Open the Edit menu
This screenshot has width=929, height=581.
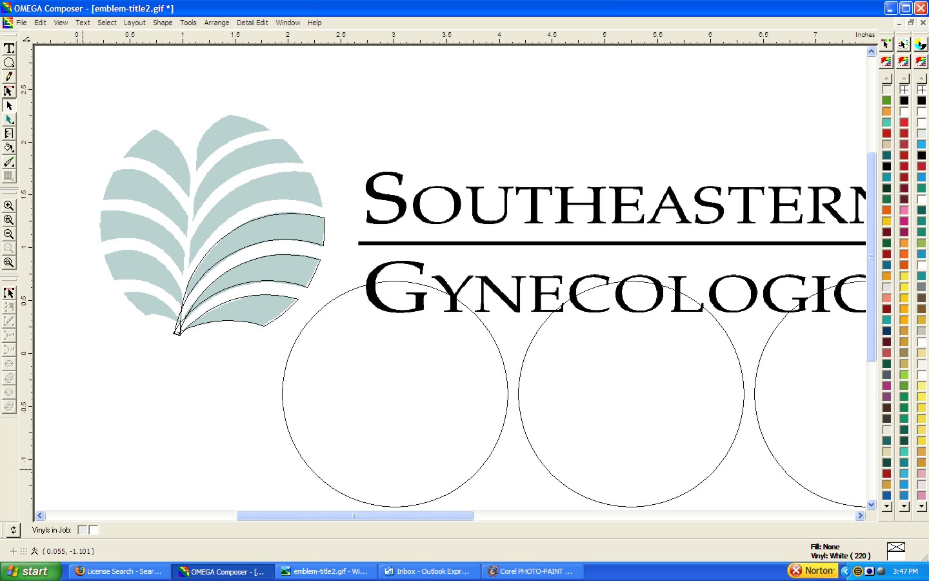(40, 23)
